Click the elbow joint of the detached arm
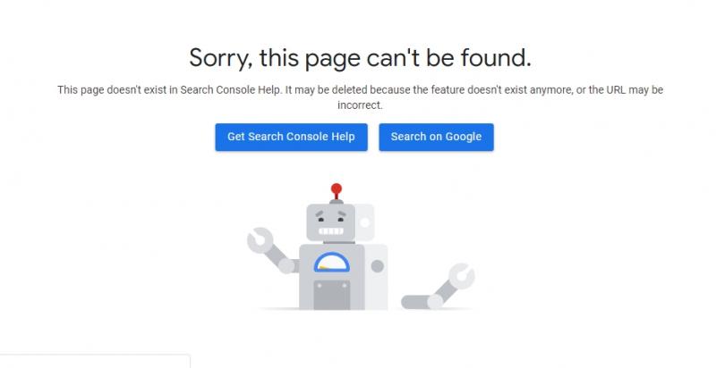Screen dimensions: 716x368 [435, 302]
